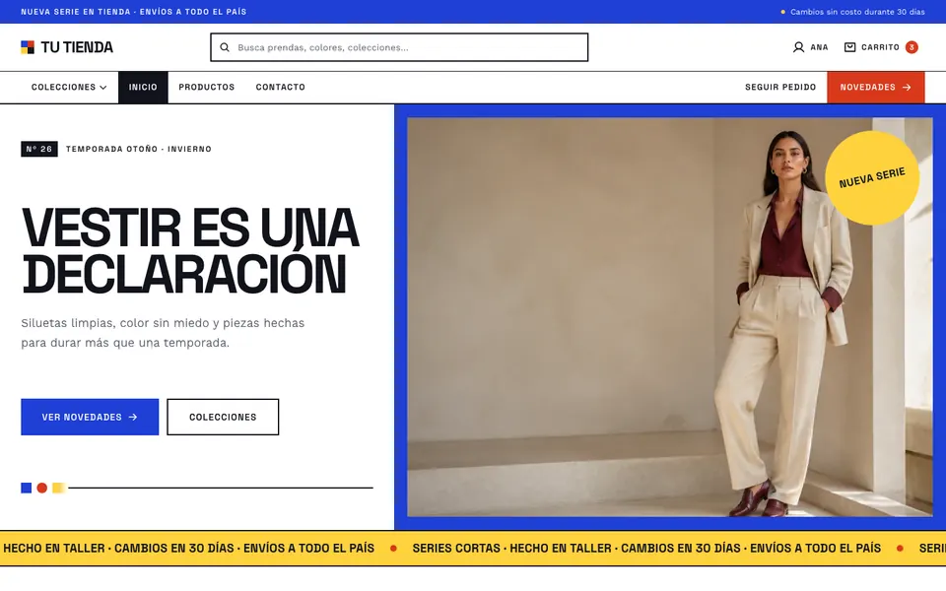Focus the Busca prendas search field
946x591 pixels.
pos(399,47)
